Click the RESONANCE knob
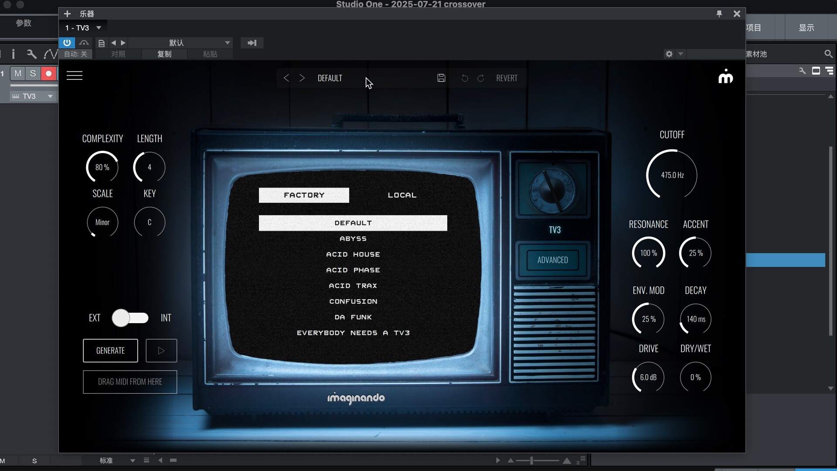Screen dimensions: 837x471 [649, 253]
